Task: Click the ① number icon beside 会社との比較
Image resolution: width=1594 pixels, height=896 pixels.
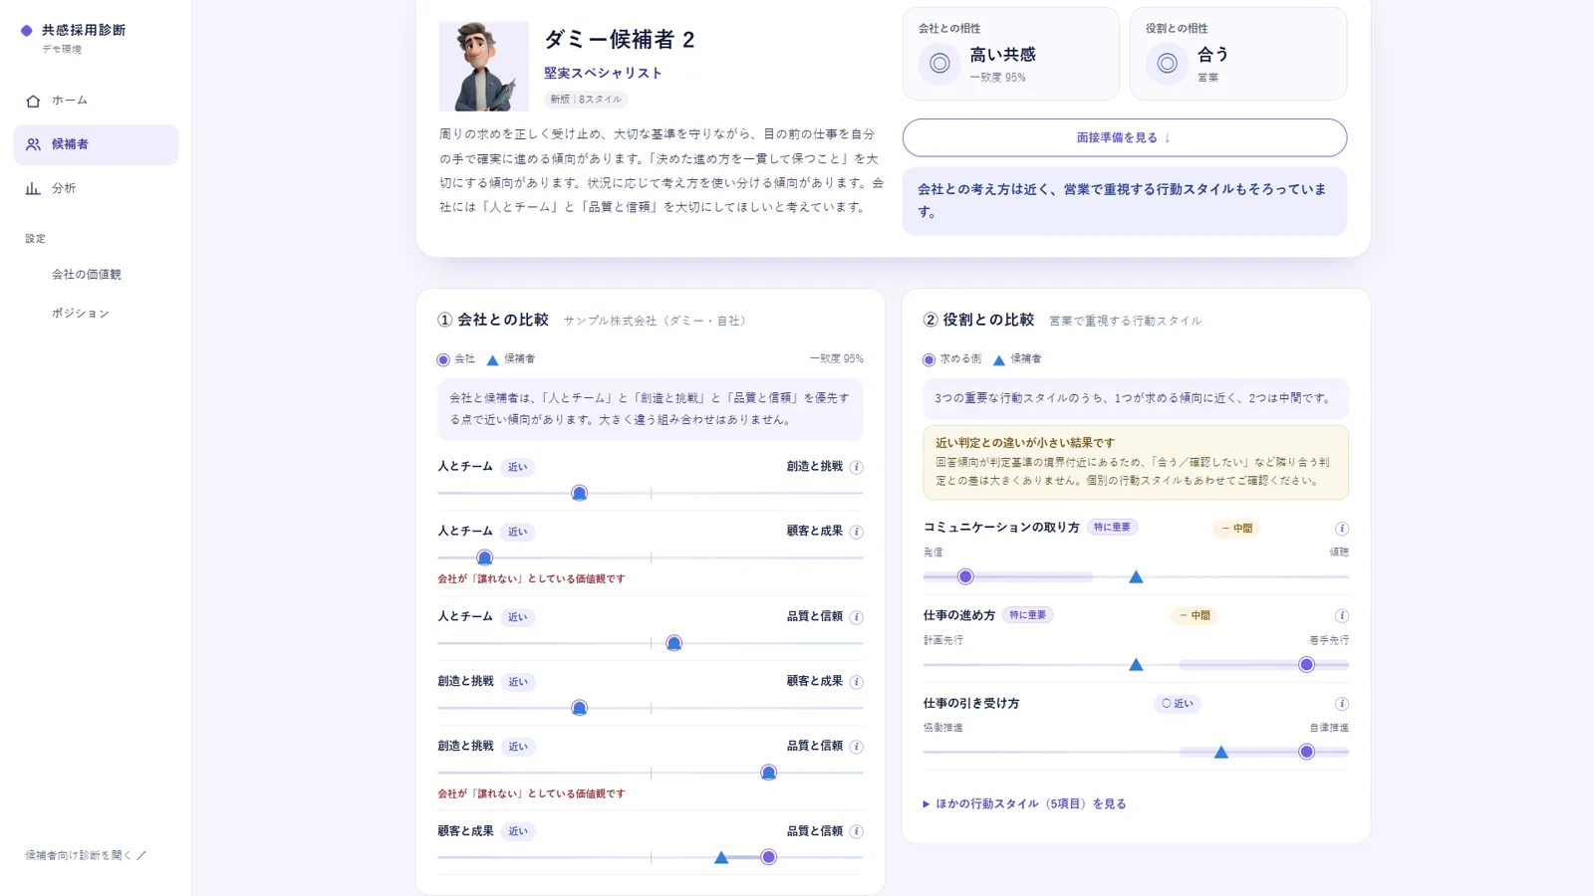Action: tap(444, 320)
